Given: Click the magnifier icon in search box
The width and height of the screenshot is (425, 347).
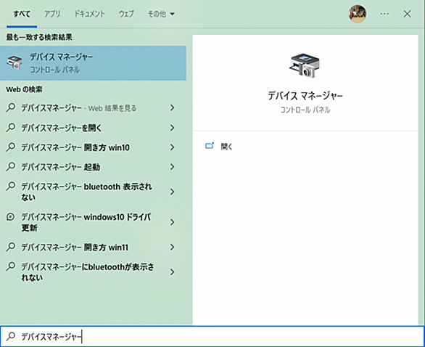Looking at the screenshot, I should pos(11,336).
